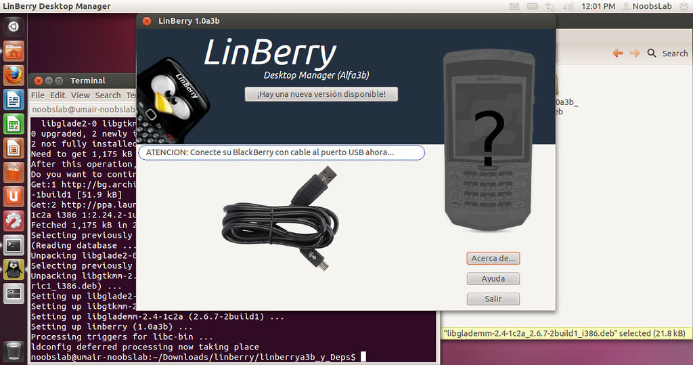Viewport: 693px width, 365px height.
Task: Close the LinBerry 1.0a3b window
Action: 147,21
